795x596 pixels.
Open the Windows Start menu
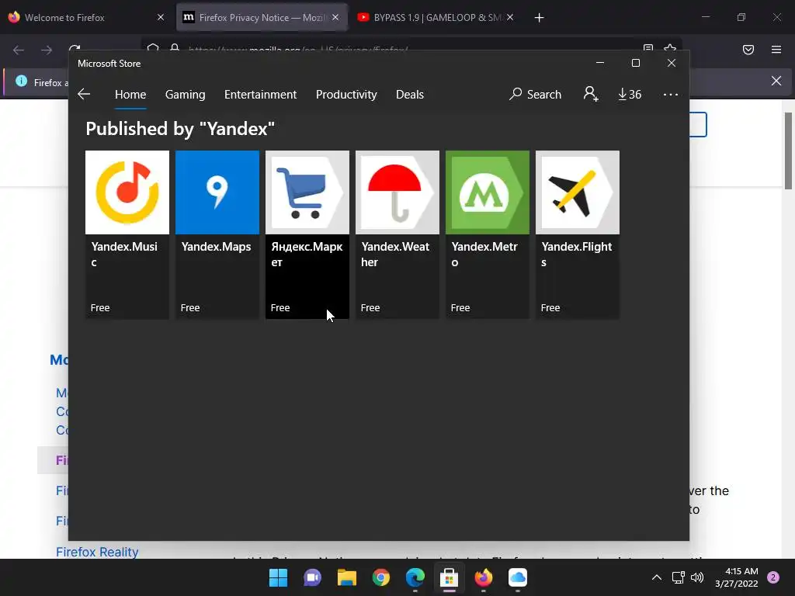click(278, 577)
